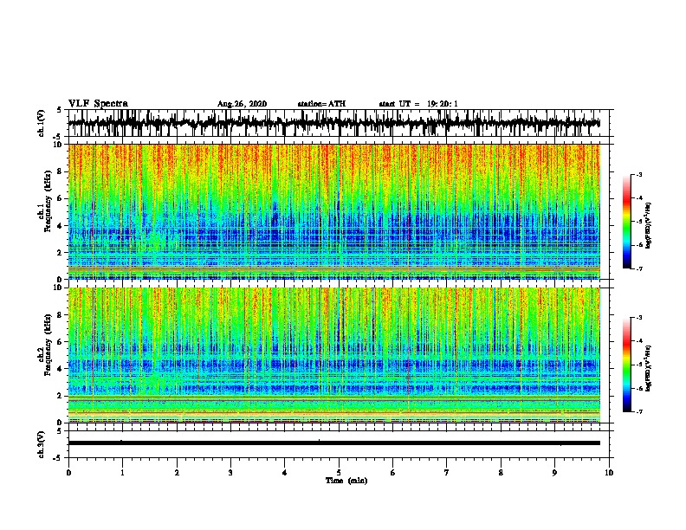The width and height of the screenshot is (686, 530).
Task: Click time axis tick label "10"
Action: click(609, 473)
